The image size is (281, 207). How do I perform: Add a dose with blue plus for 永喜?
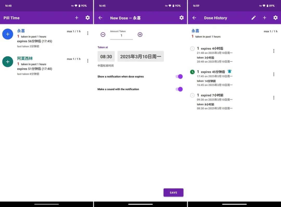tap(8, 34)
